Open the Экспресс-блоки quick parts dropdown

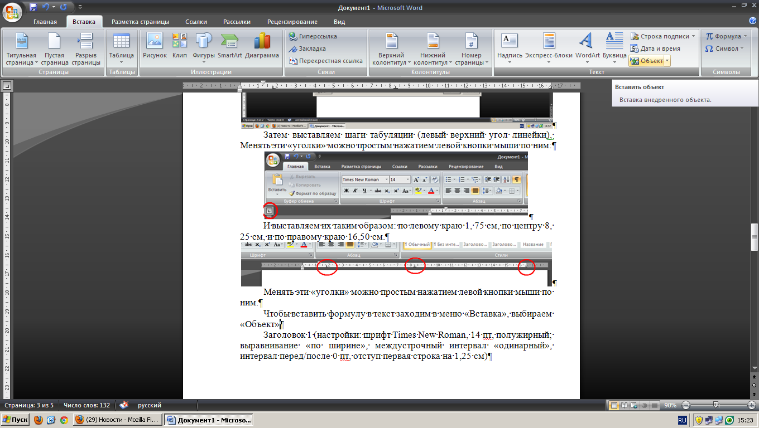click(549, 49)
